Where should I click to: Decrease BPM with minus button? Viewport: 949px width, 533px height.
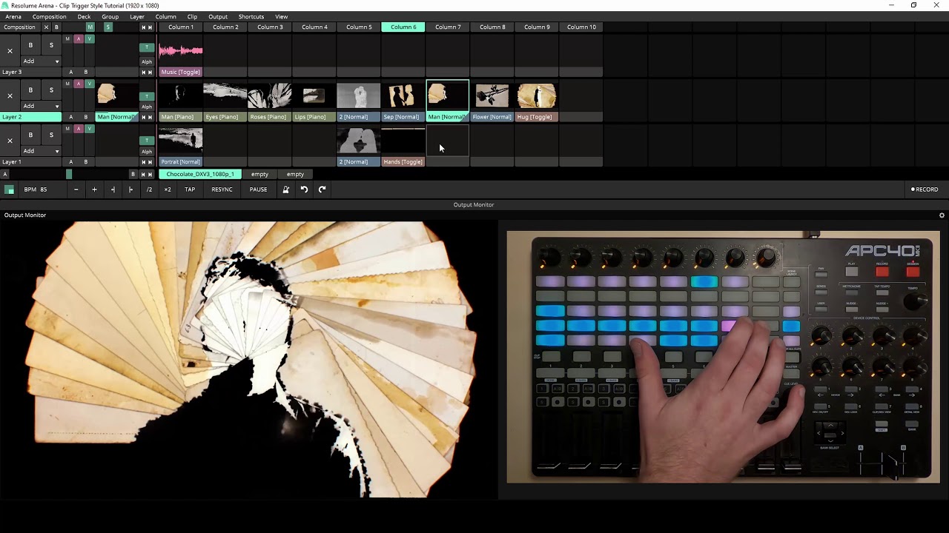click(76, 190)
